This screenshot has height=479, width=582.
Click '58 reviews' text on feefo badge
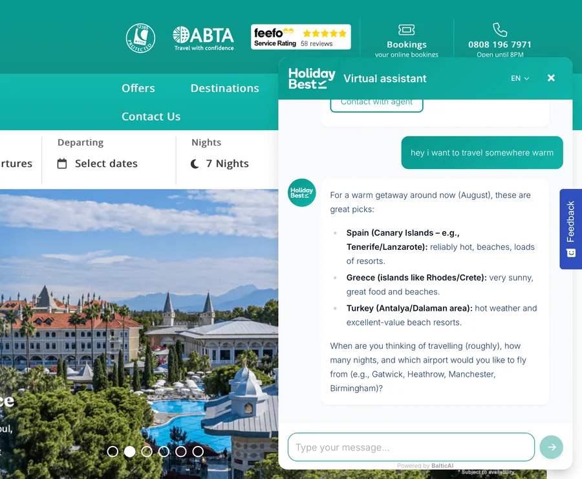click(317, 44)
